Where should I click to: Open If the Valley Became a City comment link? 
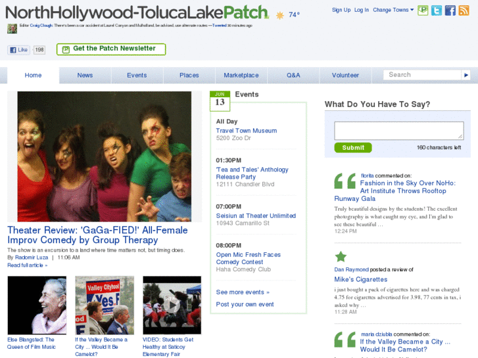click(405, 346)
